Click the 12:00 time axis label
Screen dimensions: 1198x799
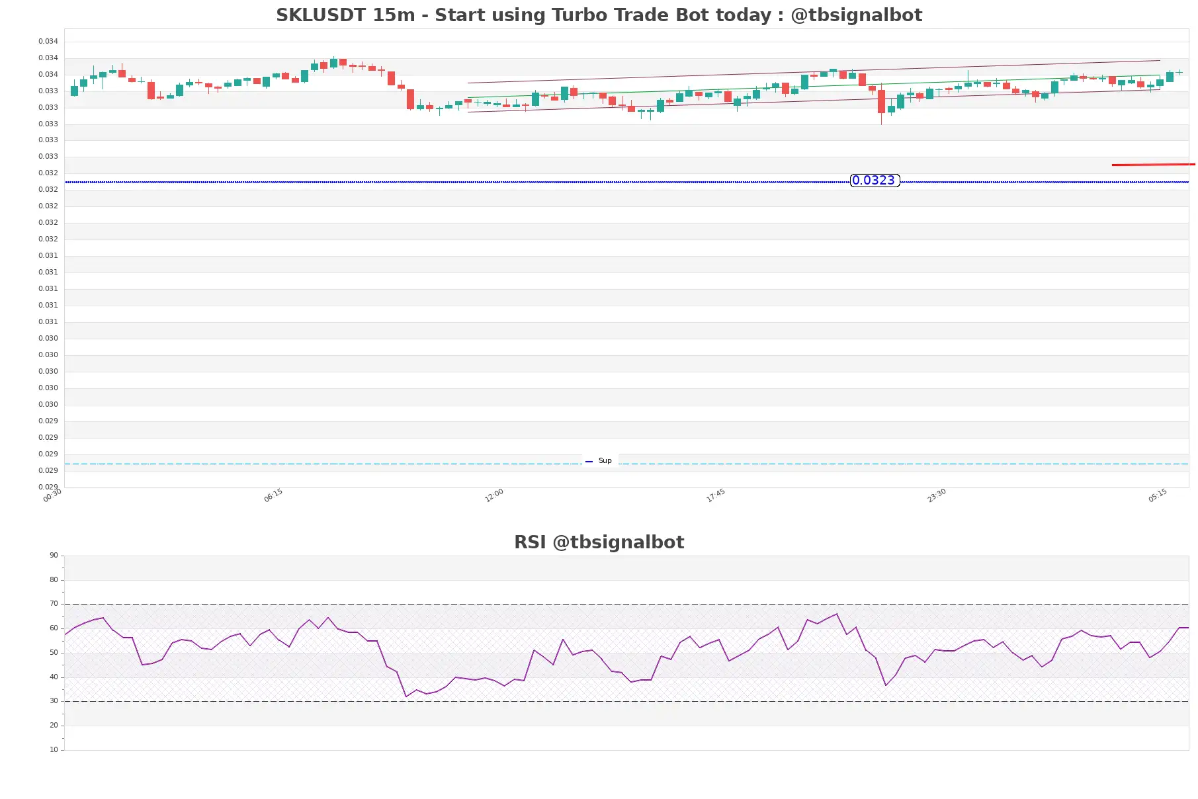click(x=494, y=495)
